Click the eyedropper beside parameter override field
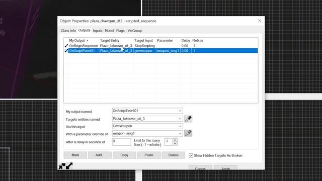This screenshot has height=181, width=322. coord(188,133)
